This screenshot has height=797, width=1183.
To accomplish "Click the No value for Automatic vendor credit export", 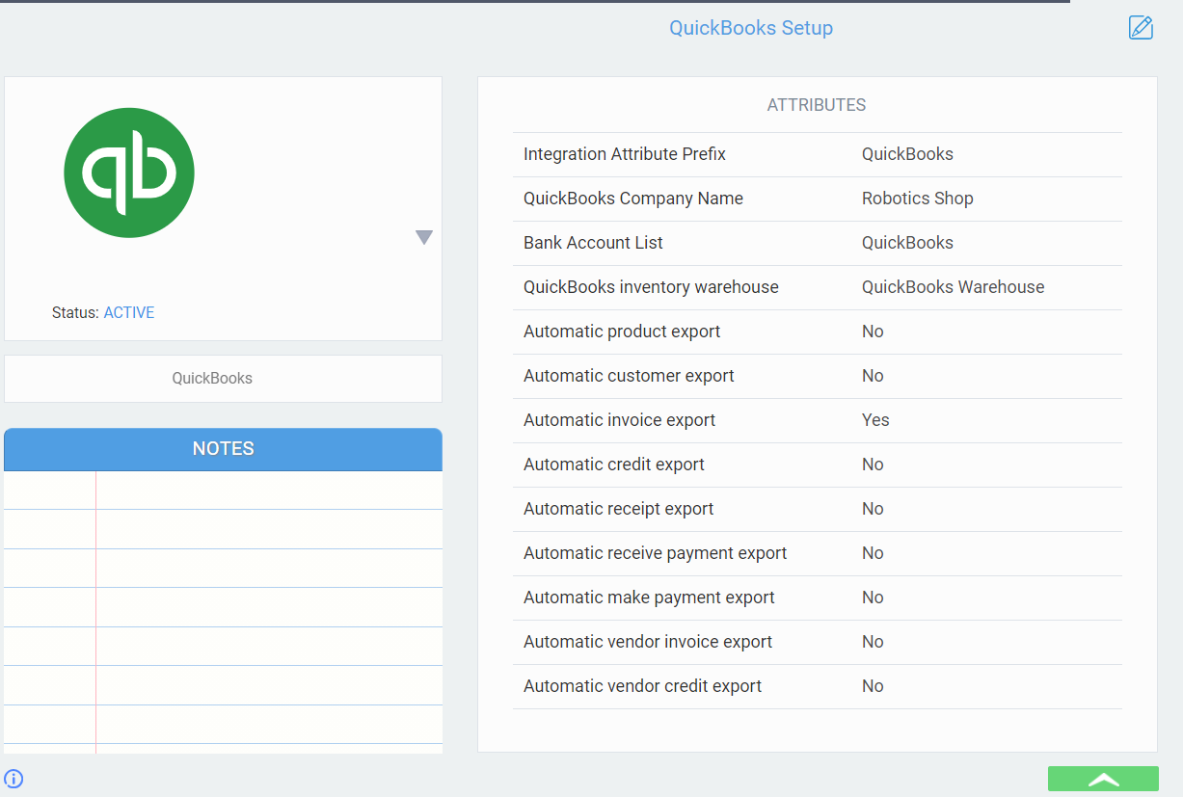I will pyautogui.click(x=873, y=686).
